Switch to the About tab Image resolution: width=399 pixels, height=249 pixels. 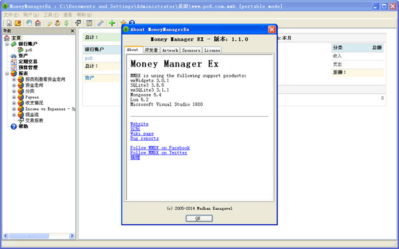click(132, 50)
